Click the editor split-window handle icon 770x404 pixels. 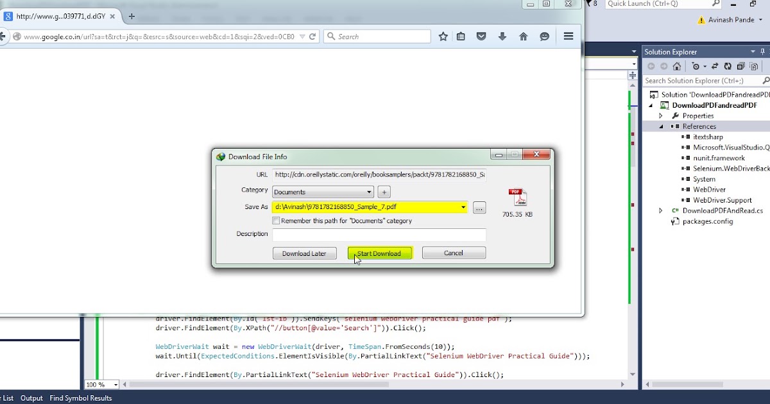click(x=633, y=75)
